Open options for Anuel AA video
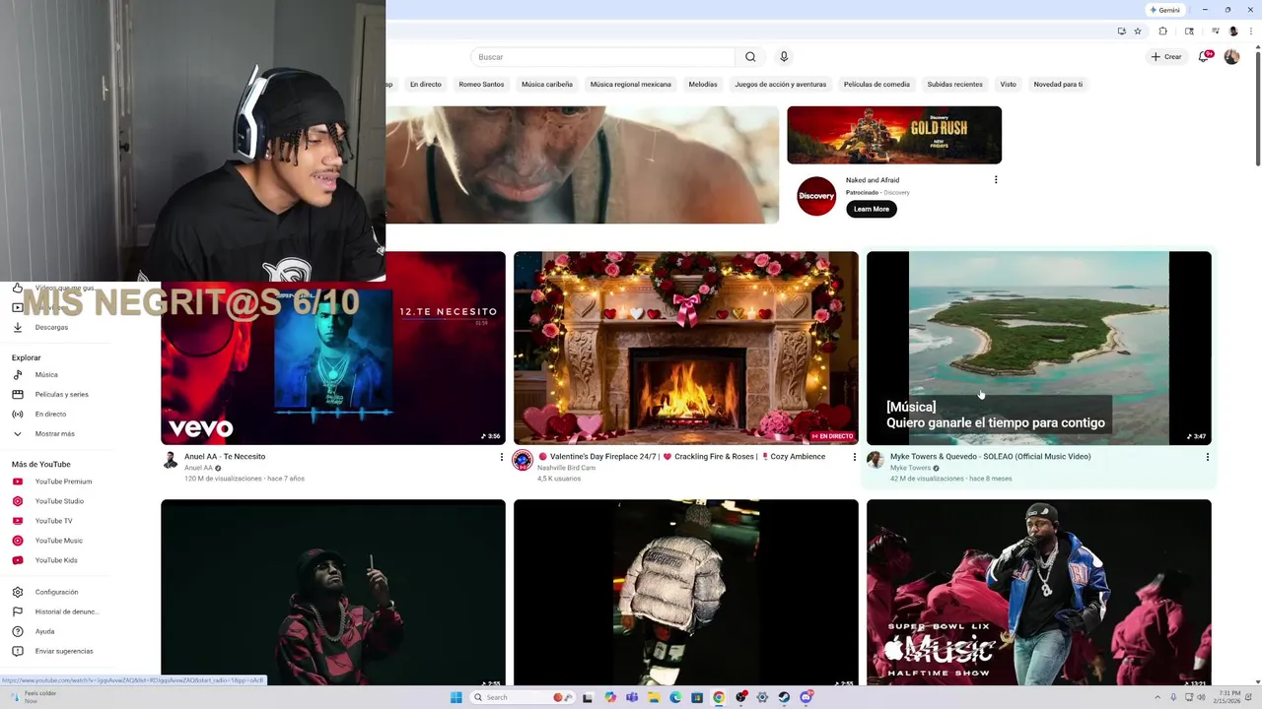 point(501,457)
